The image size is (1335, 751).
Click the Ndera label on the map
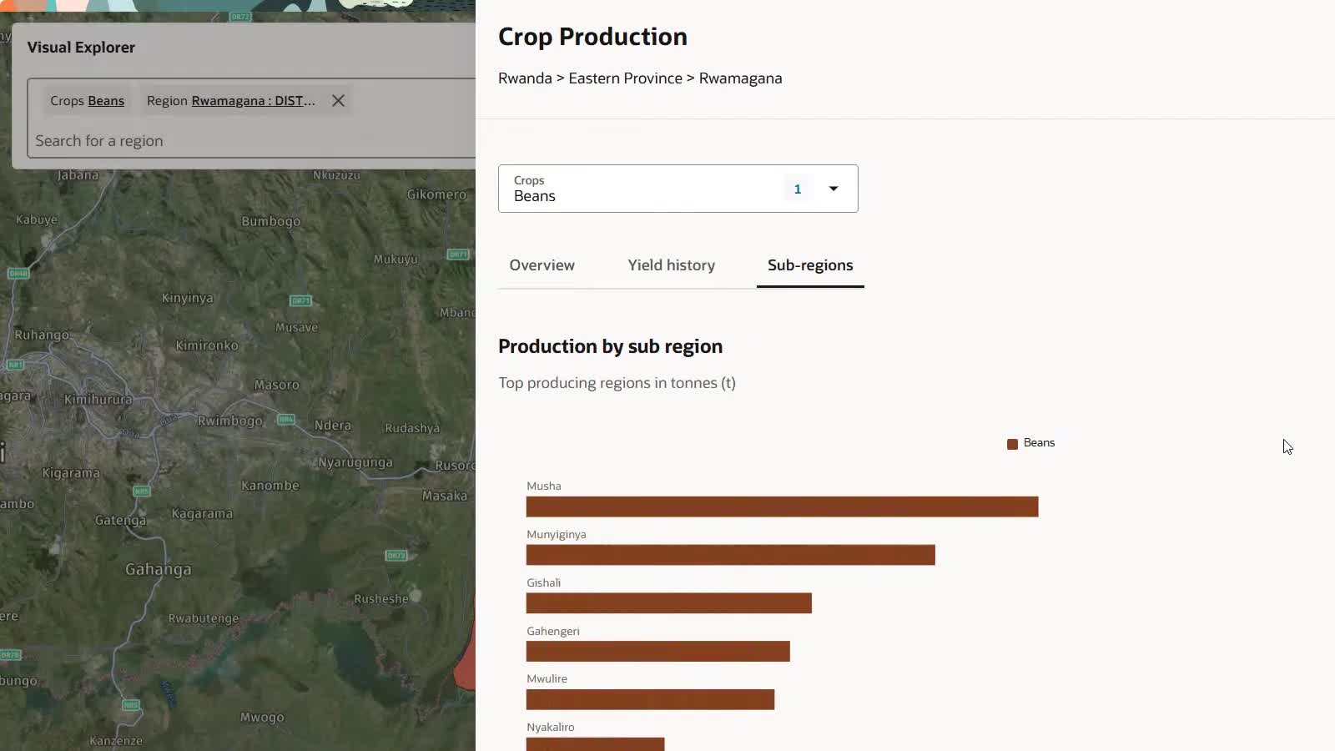coord(333,426)
